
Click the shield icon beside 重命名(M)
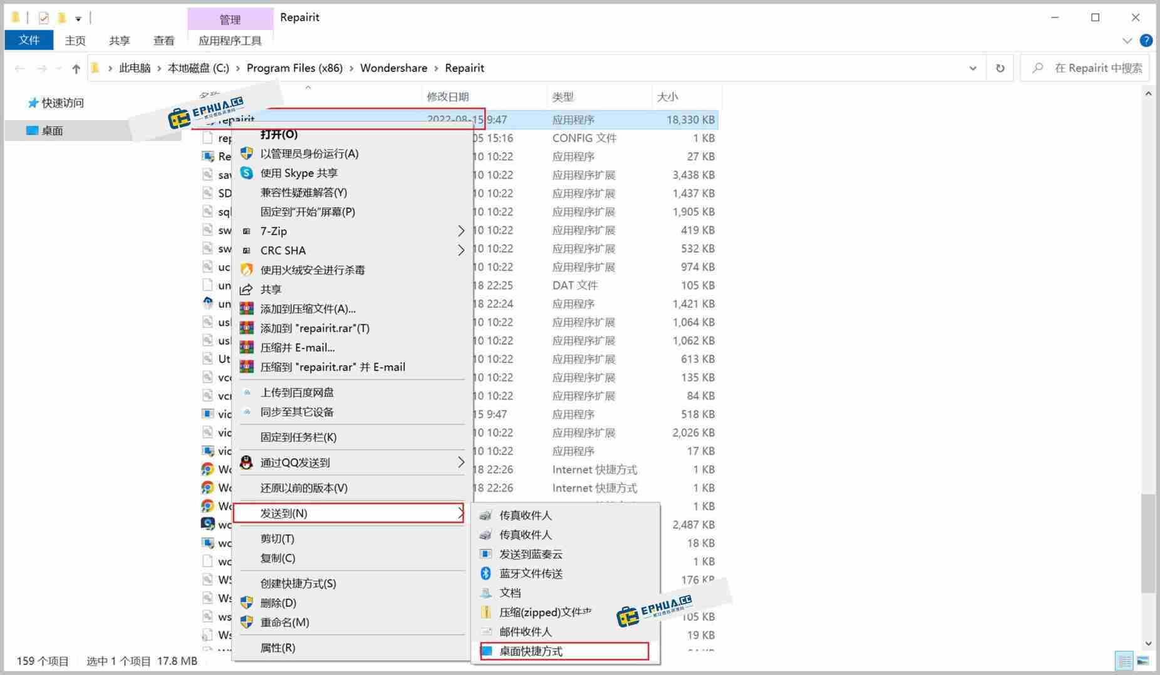pos(247,622)
